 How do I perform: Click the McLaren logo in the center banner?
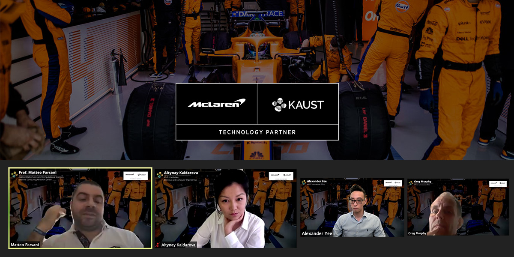coord(216,104)
